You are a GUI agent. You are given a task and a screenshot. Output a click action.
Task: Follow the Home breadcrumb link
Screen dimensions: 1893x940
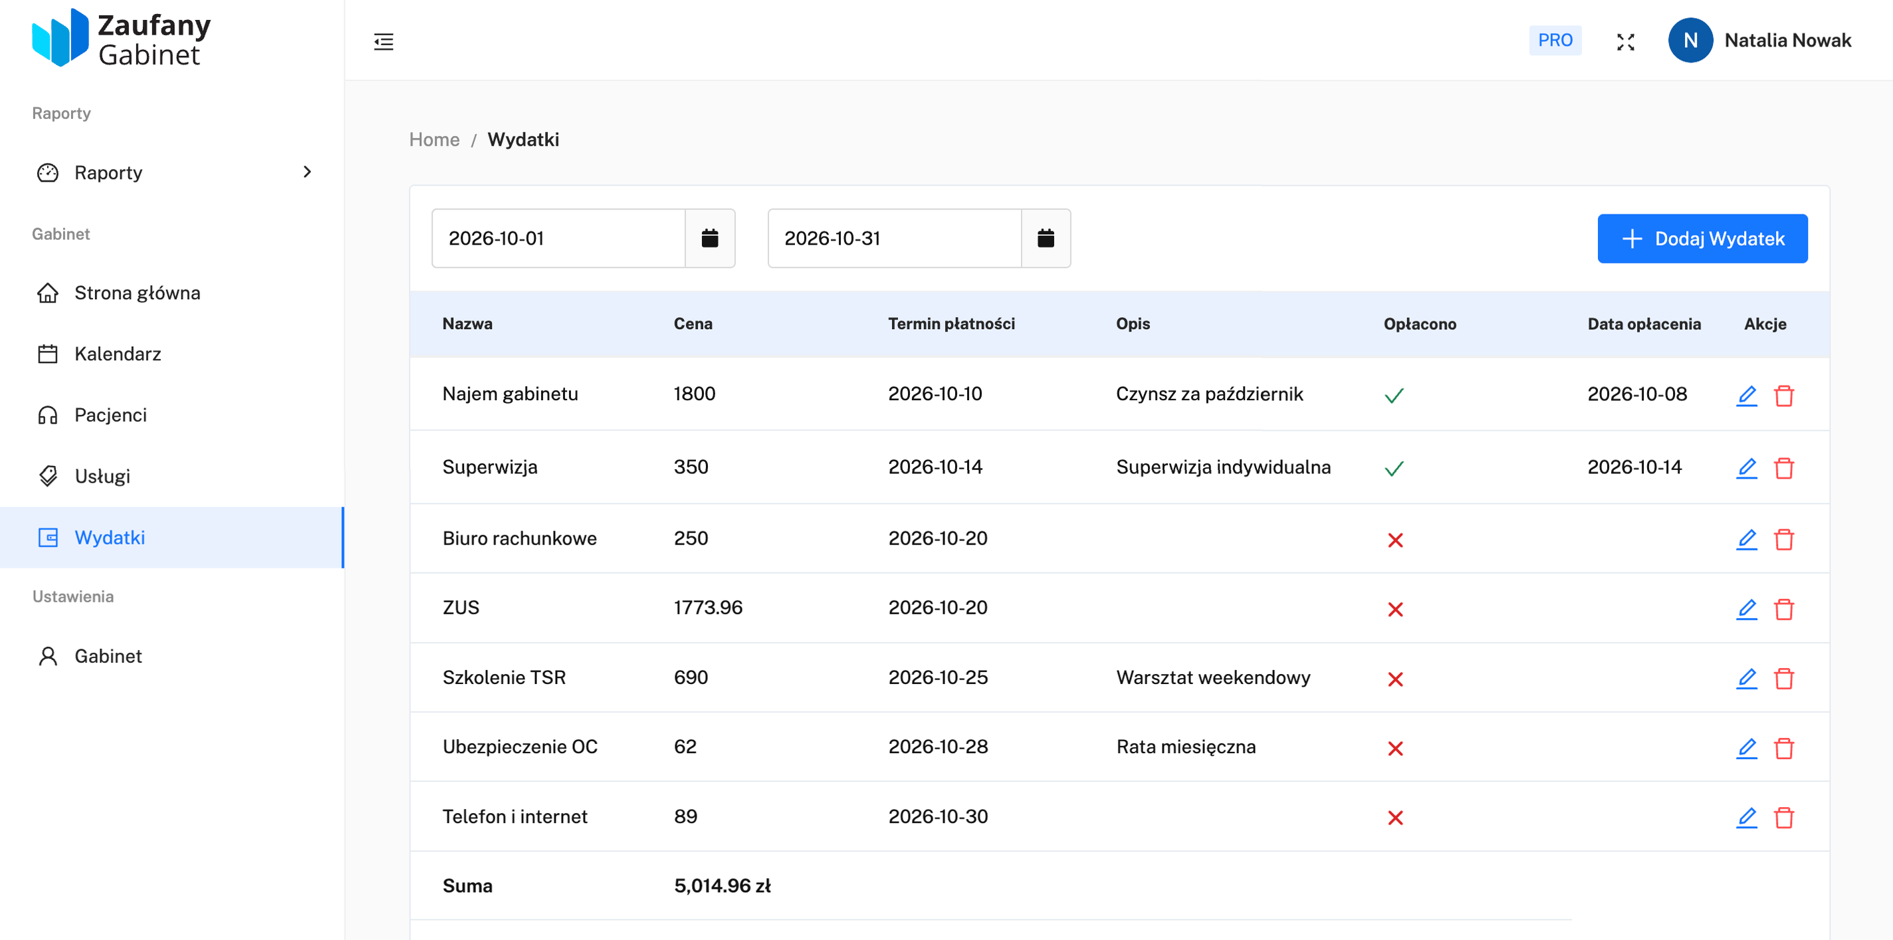click(x=434, y=140)
